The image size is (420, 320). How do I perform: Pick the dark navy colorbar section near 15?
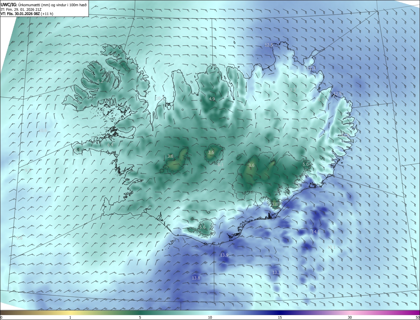pyautogui.click(x=280, y=313)
